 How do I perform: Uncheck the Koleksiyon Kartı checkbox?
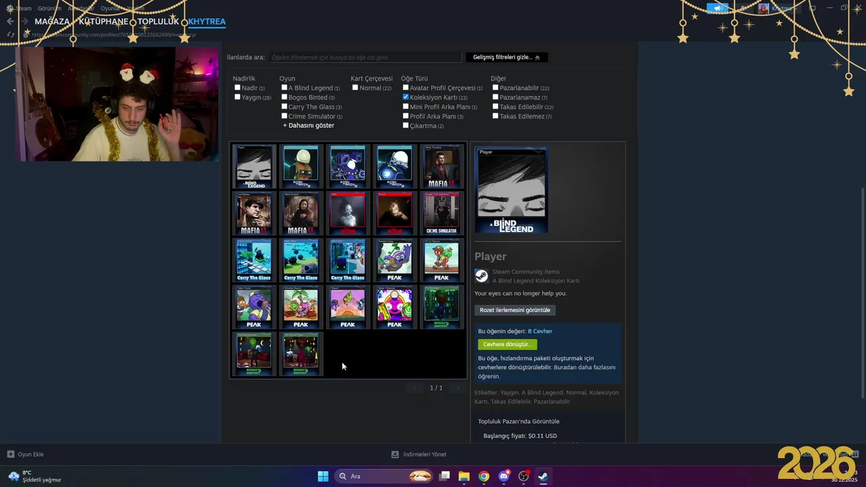pyautogui.click(x=405, y=97)
